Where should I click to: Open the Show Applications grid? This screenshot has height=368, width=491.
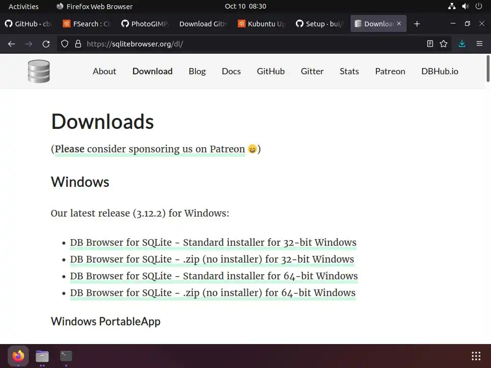476,356
